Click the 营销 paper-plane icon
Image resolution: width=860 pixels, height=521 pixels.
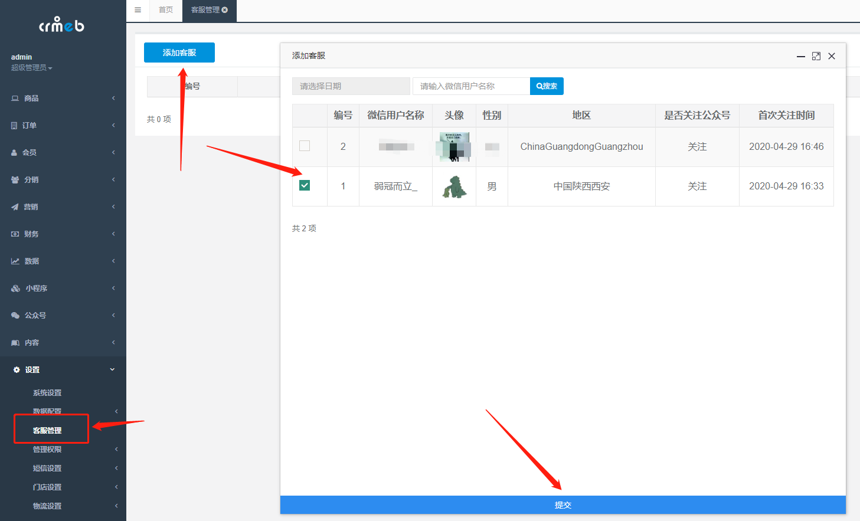[15, 207]
